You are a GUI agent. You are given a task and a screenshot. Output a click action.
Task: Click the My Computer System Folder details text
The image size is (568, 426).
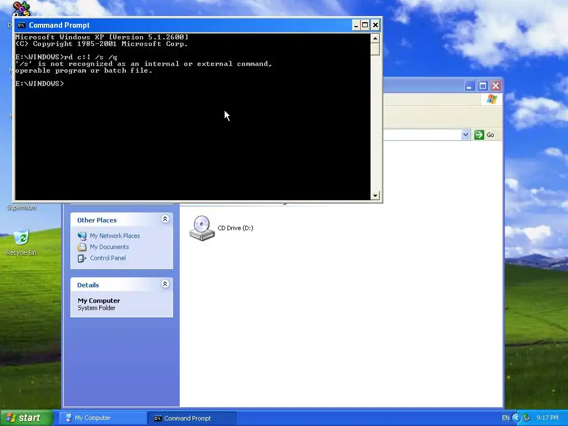pos(99,305)
